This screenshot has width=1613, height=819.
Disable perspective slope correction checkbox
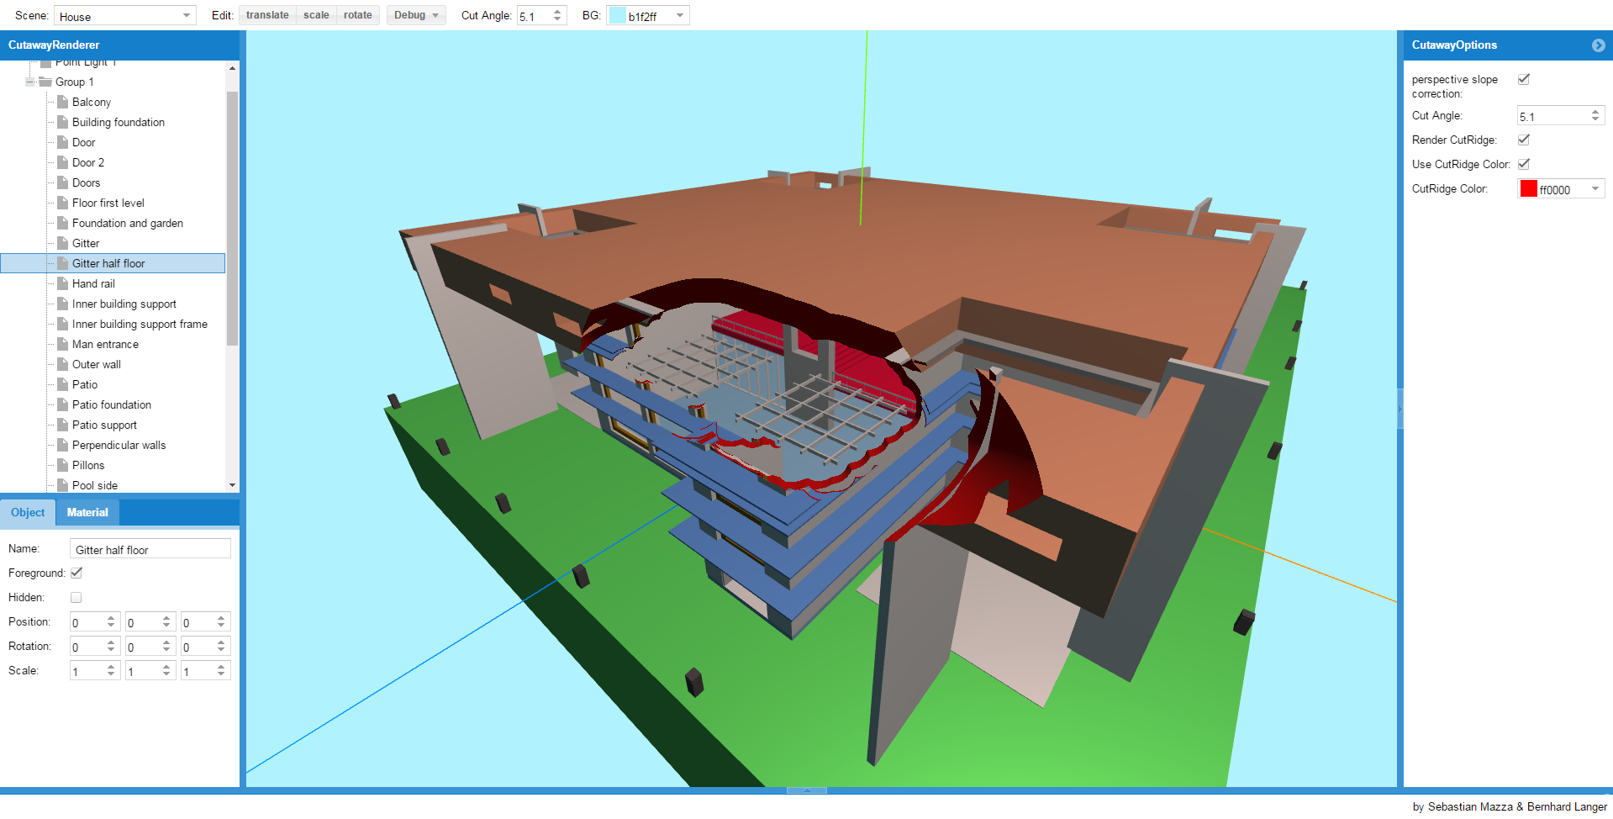pos(1523,79)
